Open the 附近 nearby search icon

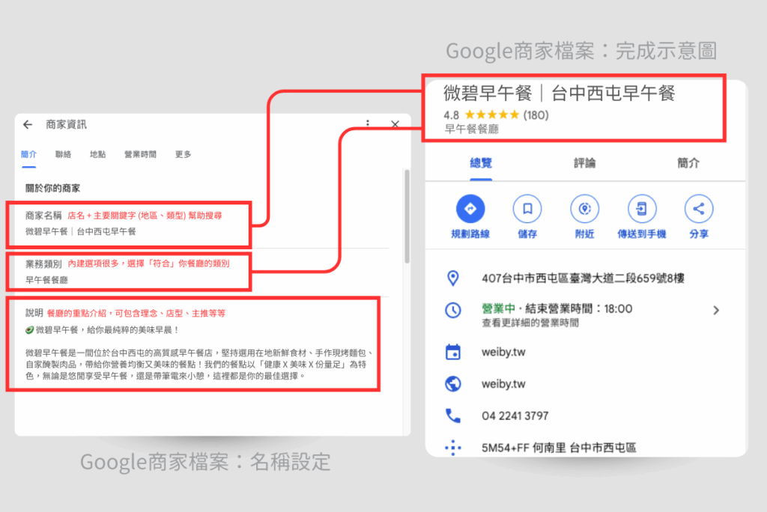pos(584,209)
